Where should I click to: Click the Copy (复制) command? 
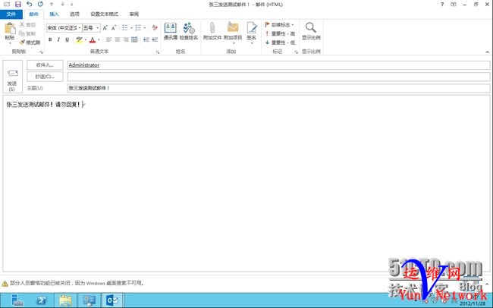pos(27,33)
